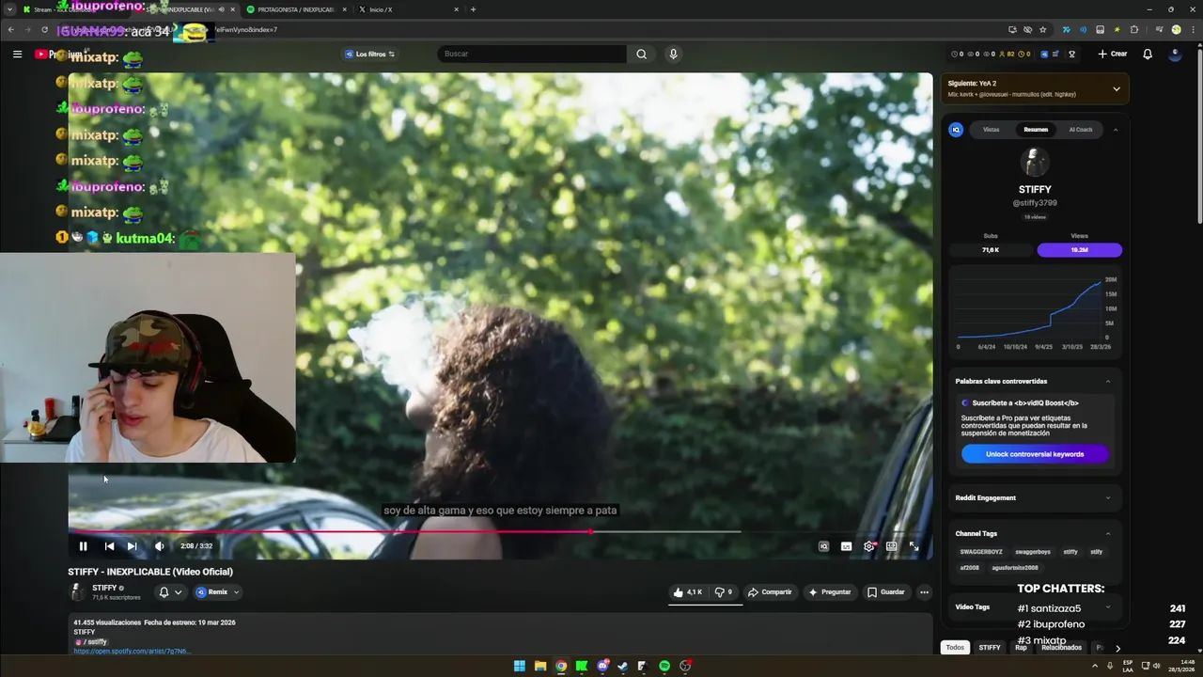The image size is (1203, 677).
Task: Switch to the Resumen tab
Action: pyautogui.click(x=1036, y=130)
